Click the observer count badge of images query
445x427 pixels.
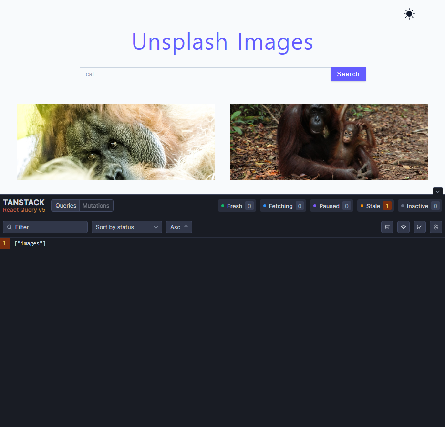[x=5, y=243]
